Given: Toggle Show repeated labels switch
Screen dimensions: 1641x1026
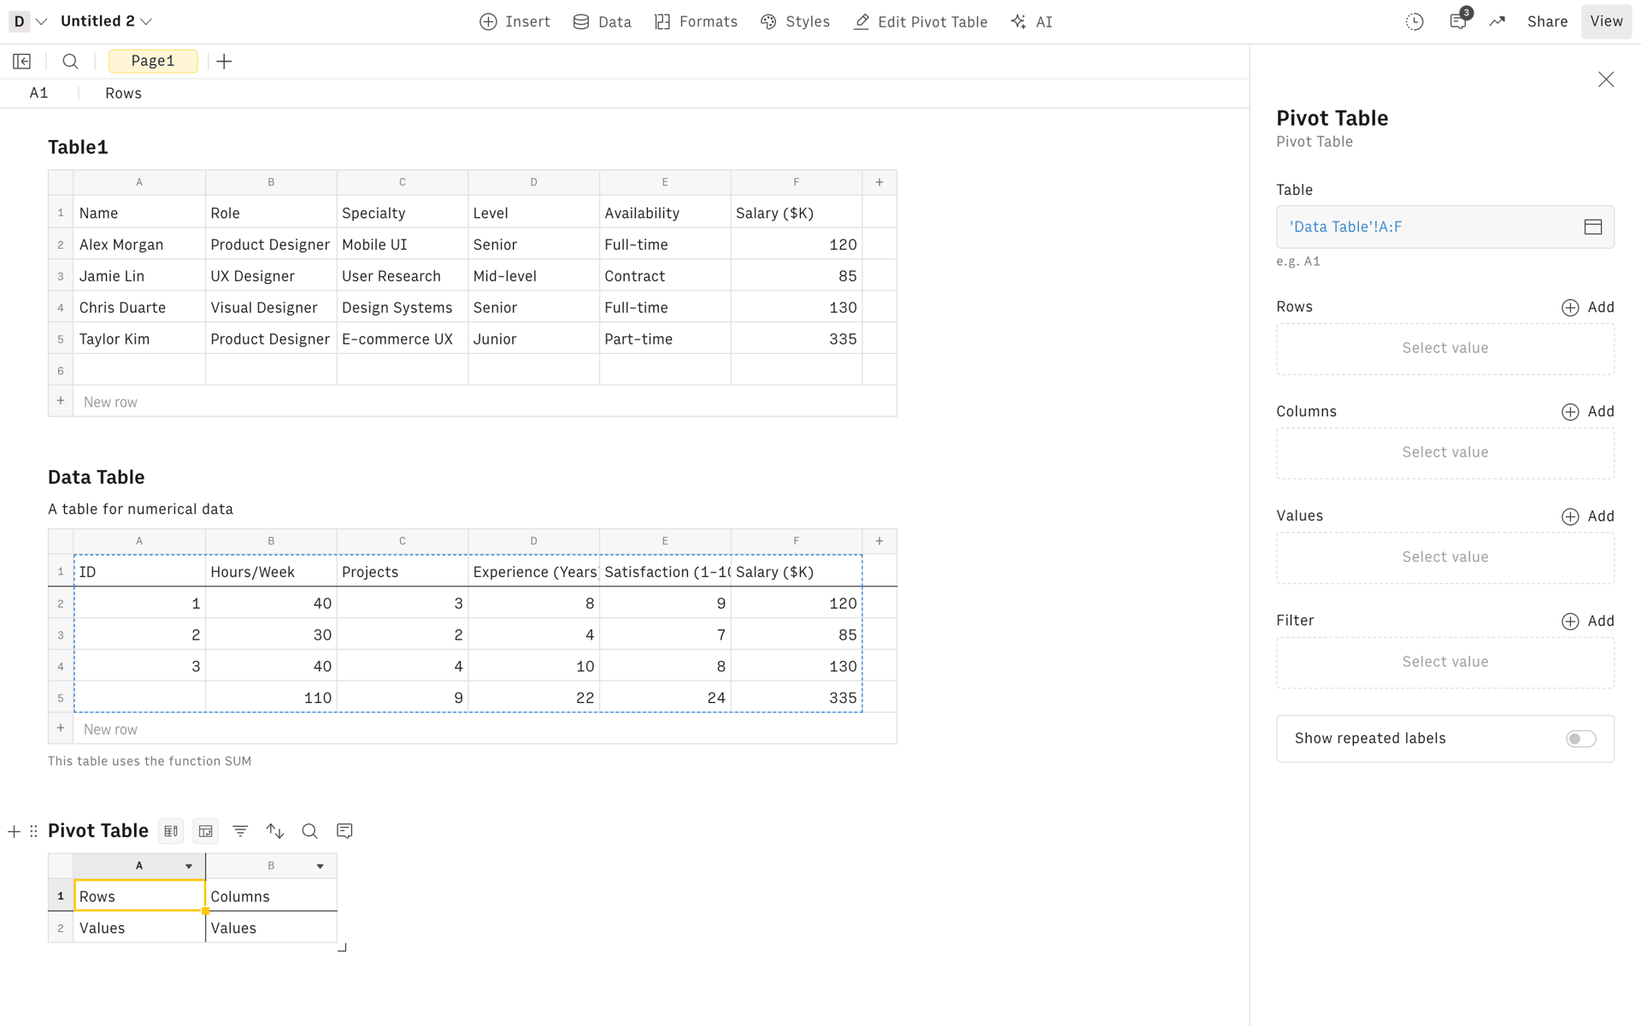Looking at the screenshot, I should (x=1580, y=739).
